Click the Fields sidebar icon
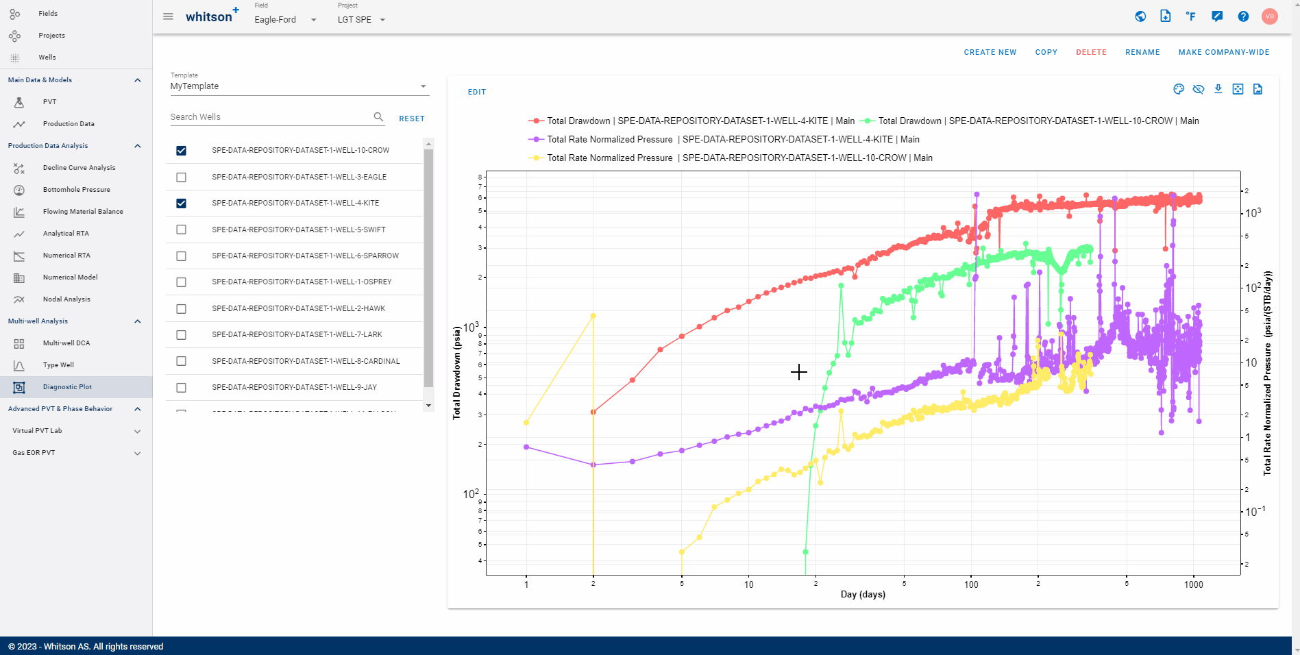Screen dimensions: 1300x655 (14, 14)
